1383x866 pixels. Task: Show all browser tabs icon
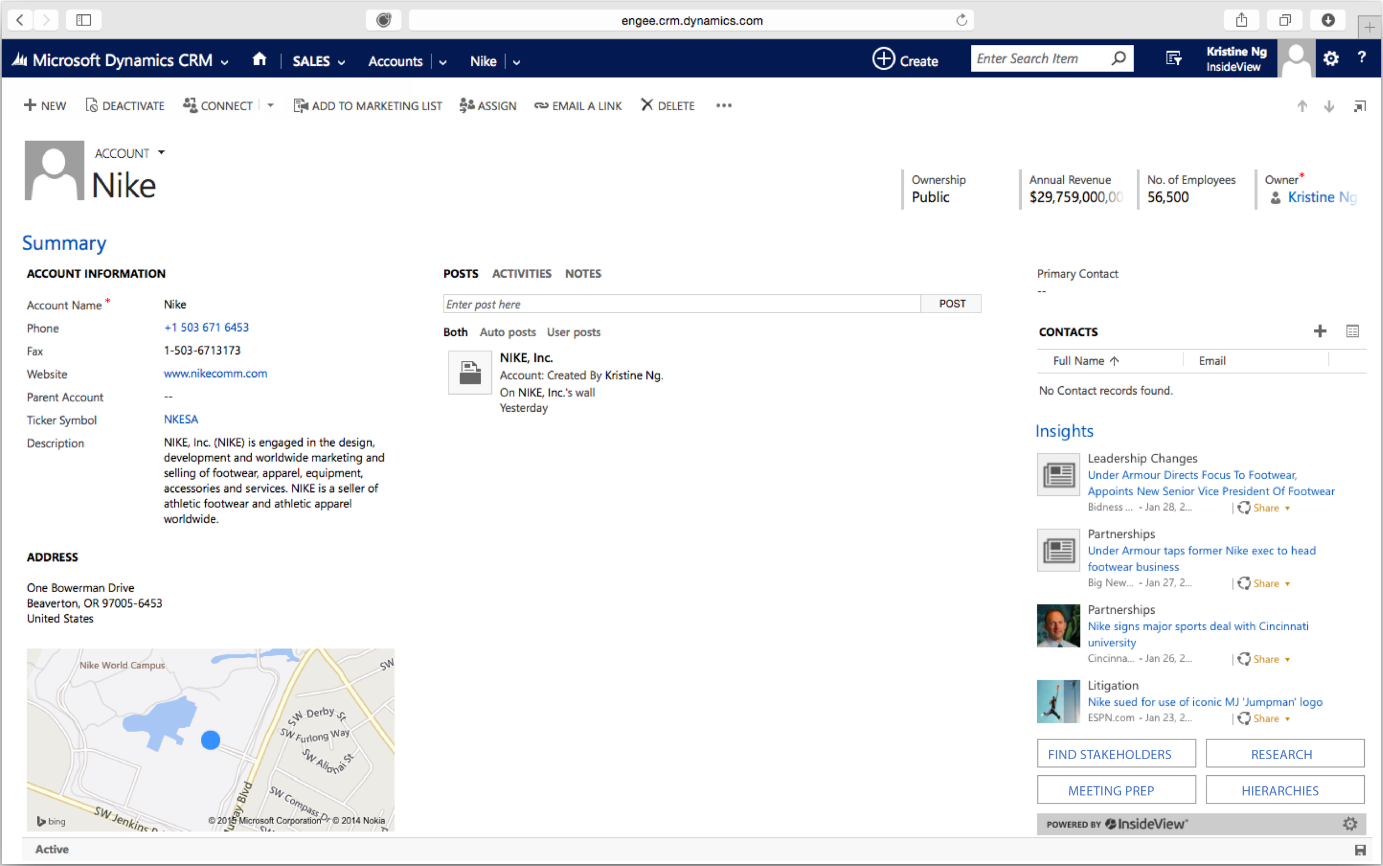pos(1285,20)
